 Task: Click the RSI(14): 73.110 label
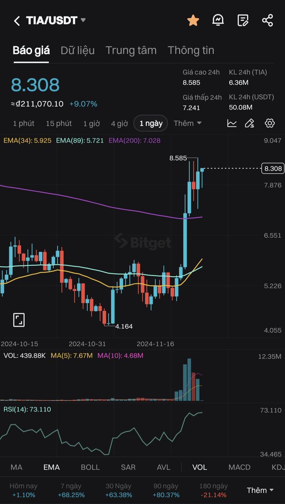pos(27,409)
